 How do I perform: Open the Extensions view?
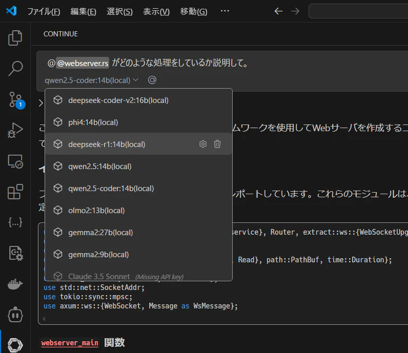tap(15, 192)
